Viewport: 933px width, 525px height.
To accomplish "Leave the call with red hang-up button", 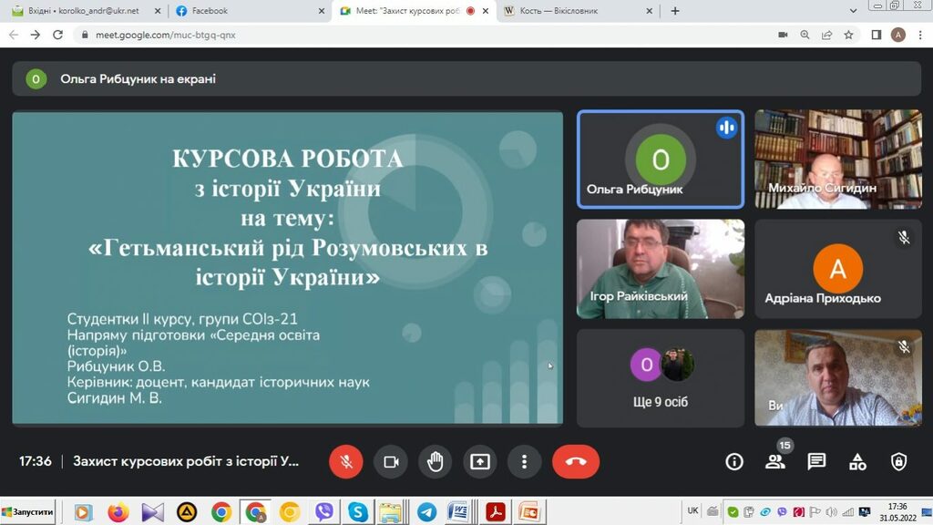I will point(575,461).
